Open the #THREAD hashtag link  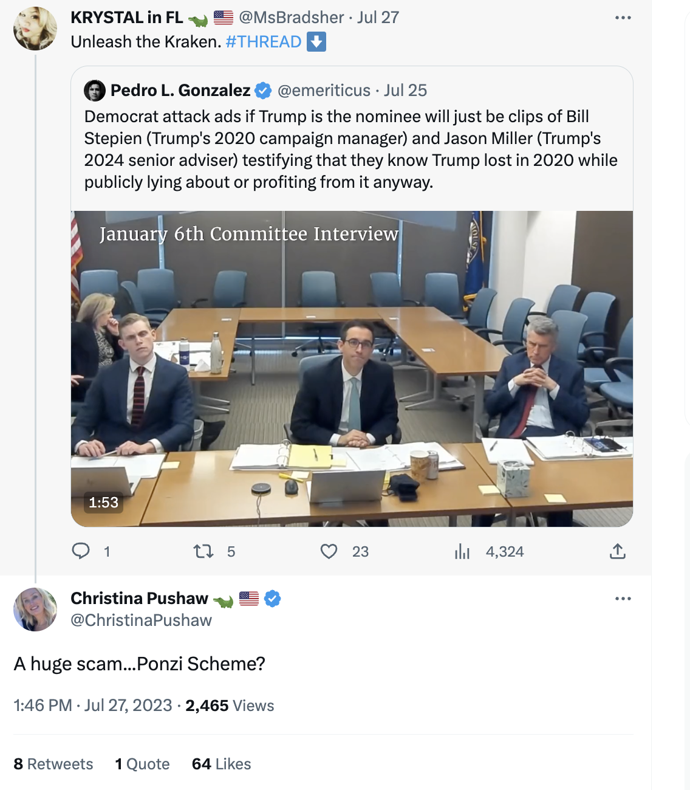pos(263,42)
